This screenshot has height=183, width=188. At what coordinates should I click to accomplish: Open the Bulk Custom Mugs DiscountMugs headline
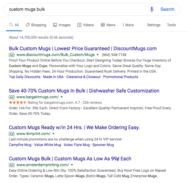click(x=83, y=49)
